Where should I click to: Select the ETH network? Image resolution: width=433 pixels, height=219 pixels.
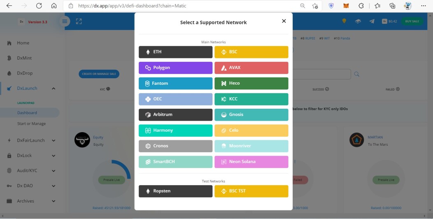176,52
